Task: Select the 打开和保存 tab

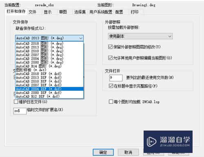Action: [16, 11]
